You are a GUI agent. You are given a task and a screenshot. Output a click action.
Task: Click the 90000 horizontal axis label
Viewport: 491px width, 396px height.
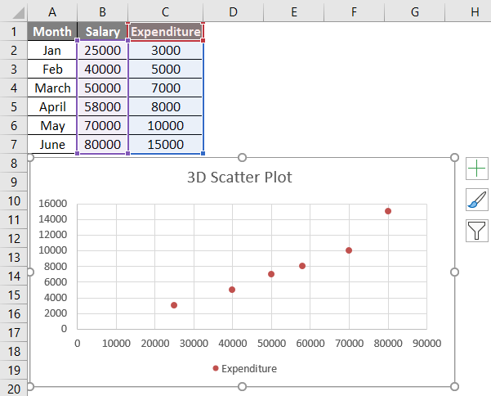pyautogui.click(x=426, y=344)
